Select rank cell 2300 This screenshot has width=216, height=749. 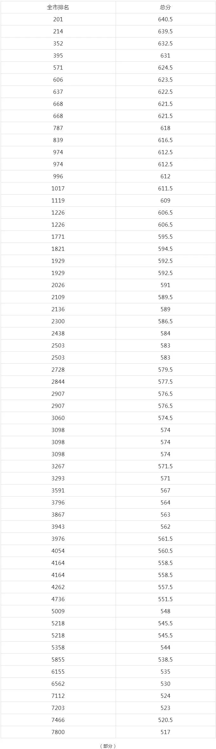tap(58, 321)
